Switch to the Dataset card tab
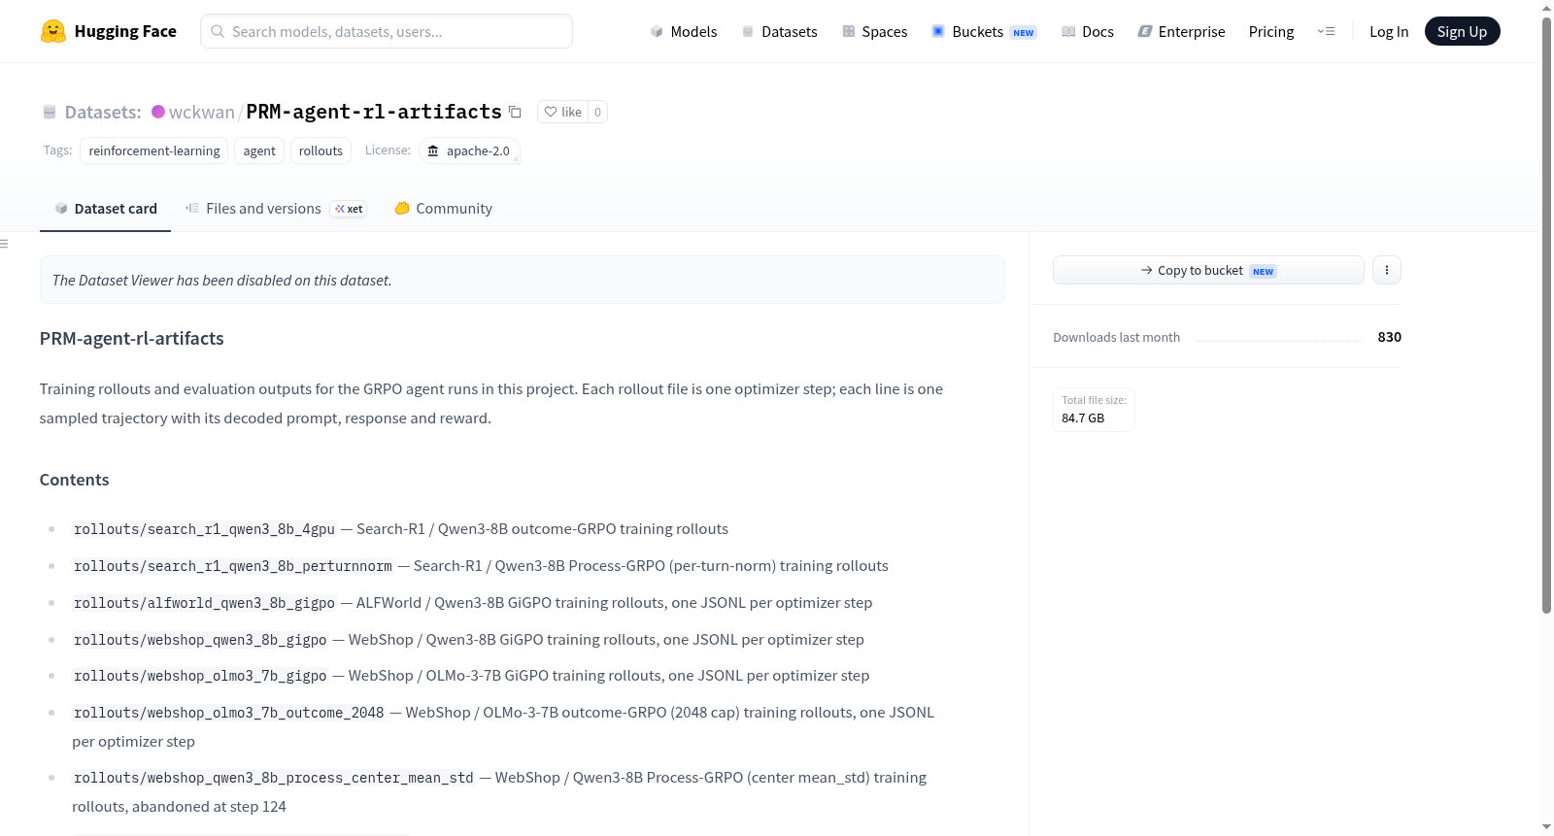 tap(106, 209)
